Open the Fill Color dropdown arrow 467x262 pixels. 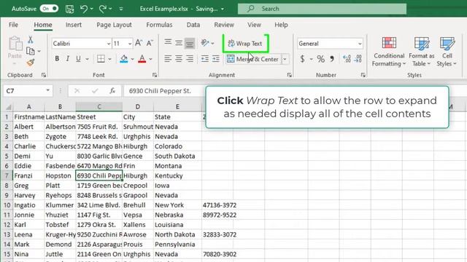(x=133, y=59)
